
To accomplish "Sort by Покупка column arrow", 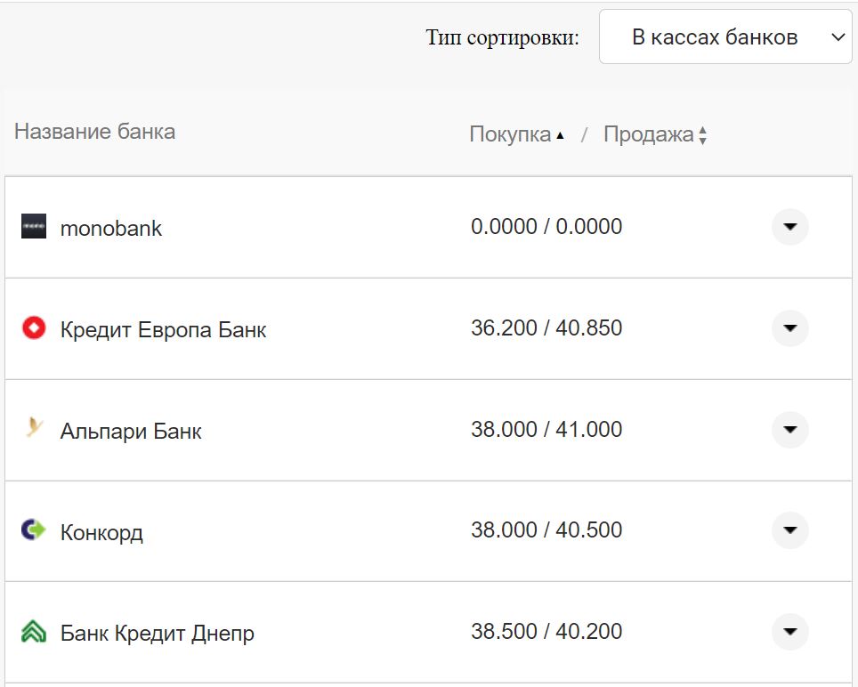I will pos(560,135).
